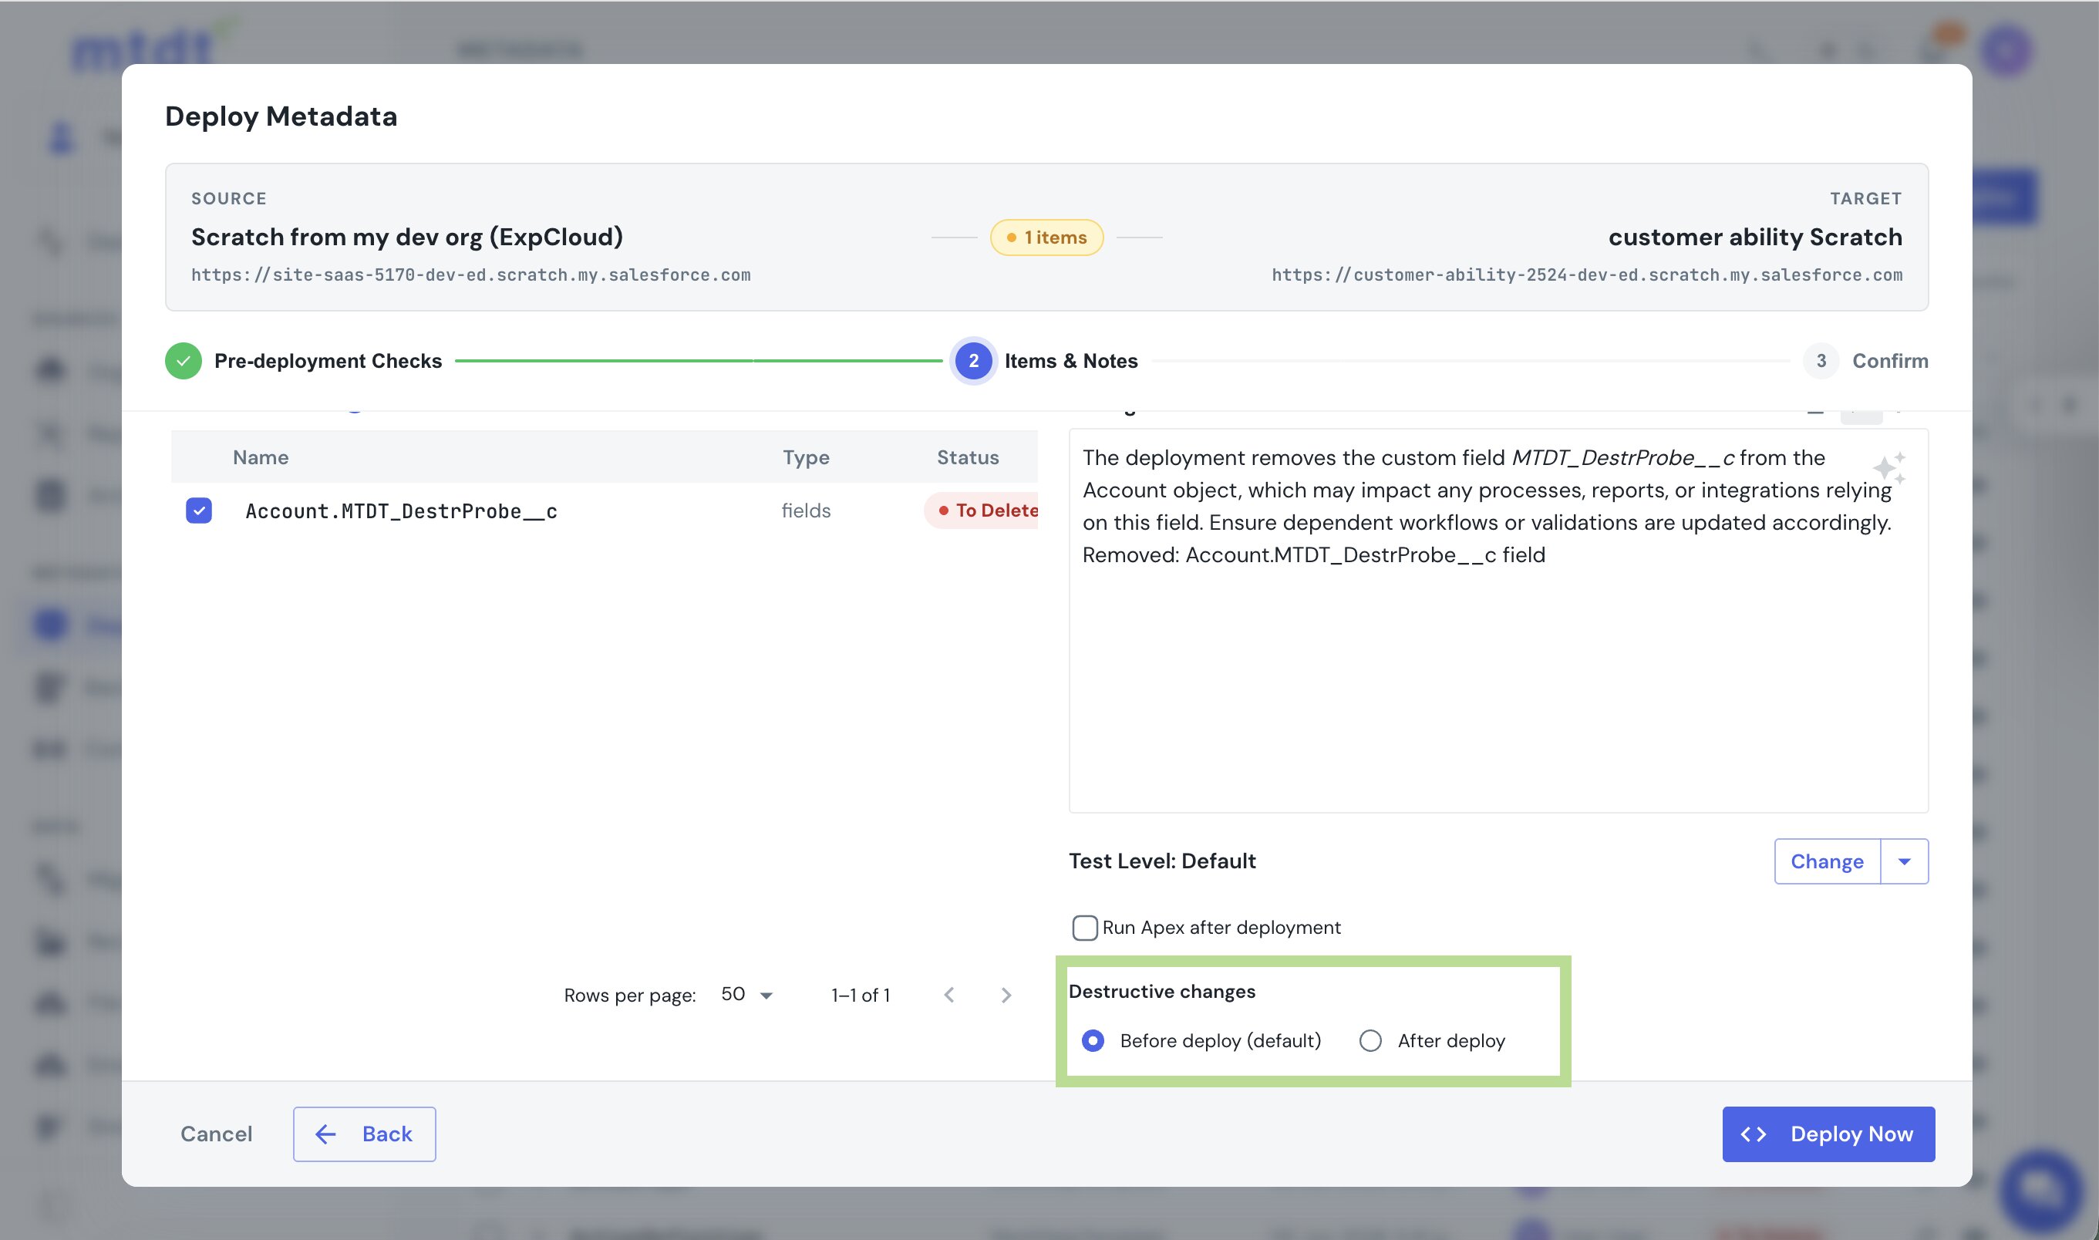Image resolution: width=2099 pixels, height=1240 pixels.
Task: Click the 1–1 of 1 pagination text
Action: pyautogui.click(x=860, y=994)
